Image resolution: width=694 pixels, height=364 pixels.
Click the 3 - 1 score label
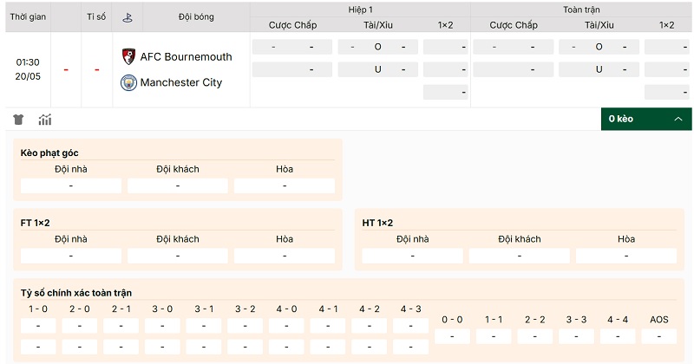tap(204, 309)
